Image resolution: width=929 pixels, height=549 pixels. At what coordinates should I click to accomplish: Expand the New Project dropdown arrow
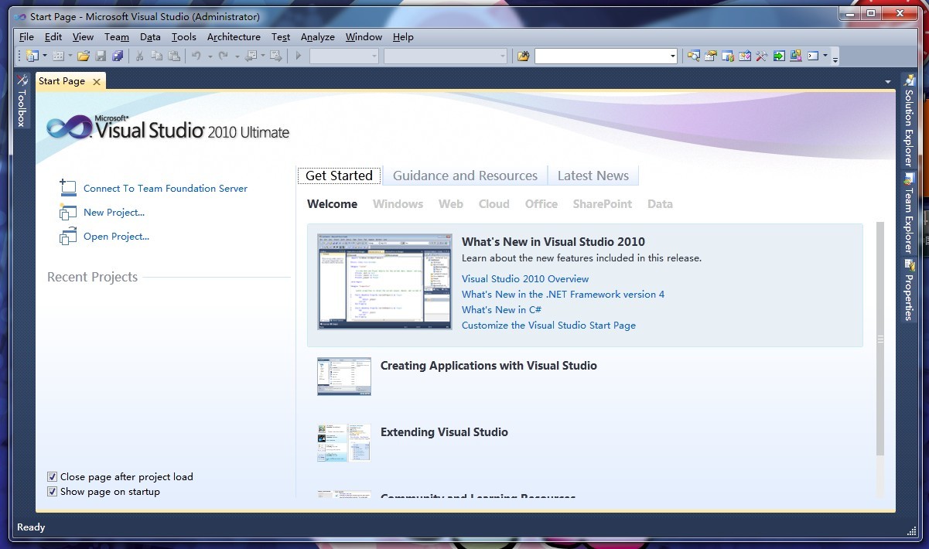[45, 56]
